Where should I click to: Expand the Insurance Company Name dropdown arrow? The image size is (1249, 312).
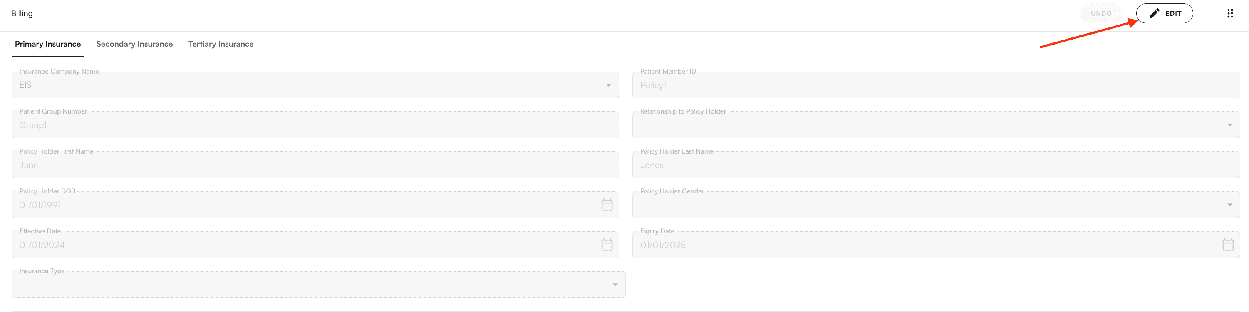pos(608,85)
